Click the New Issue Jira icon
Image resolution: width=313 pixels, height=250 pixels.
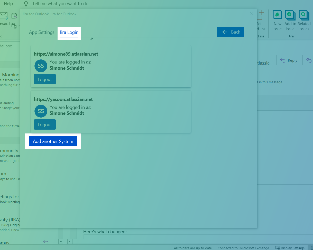277,15
